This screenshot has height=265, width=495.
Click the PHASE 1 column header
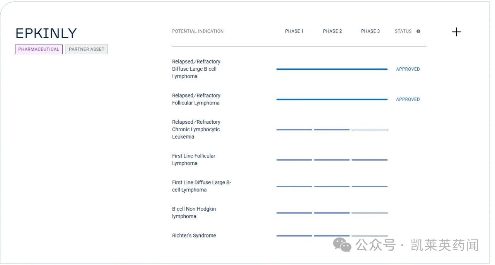click(x=294, y=31)
